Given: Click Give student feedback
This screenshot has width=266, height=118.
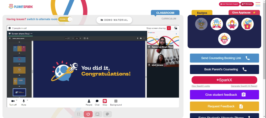Looking at the screenshot, I should [x=224, y=95].
